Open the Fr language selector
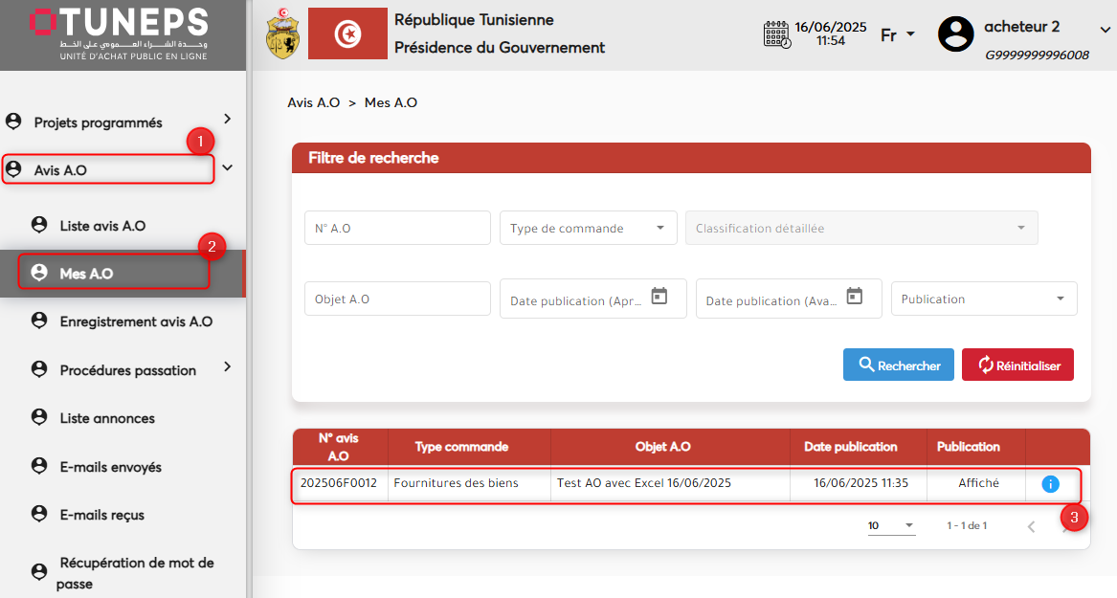This screenshot has width=1117, height=598. [897, 35]
